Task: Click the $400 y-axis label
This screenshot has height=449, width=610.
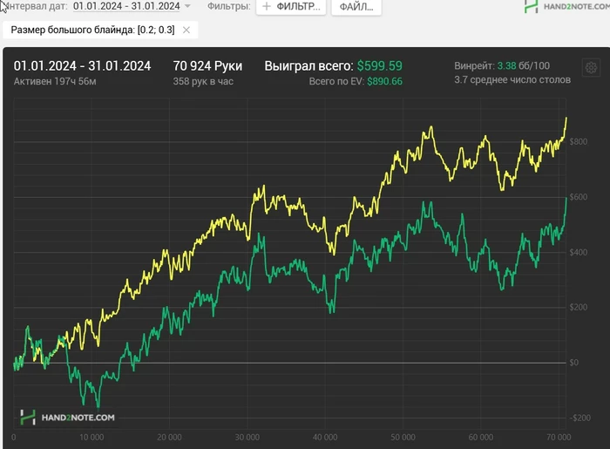Action: 579,252
